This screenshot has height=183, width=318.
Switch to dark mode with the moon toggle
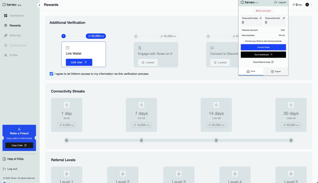312,5
